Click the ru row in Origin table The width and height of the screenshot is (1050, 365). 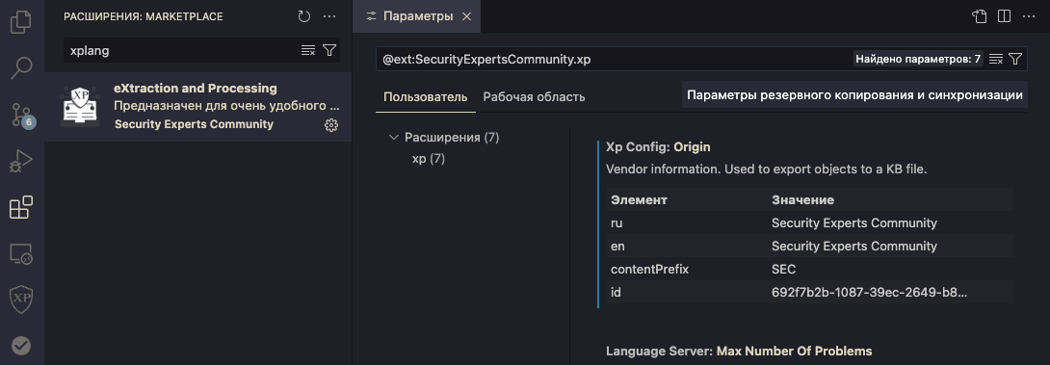click(x=809, y=223)
